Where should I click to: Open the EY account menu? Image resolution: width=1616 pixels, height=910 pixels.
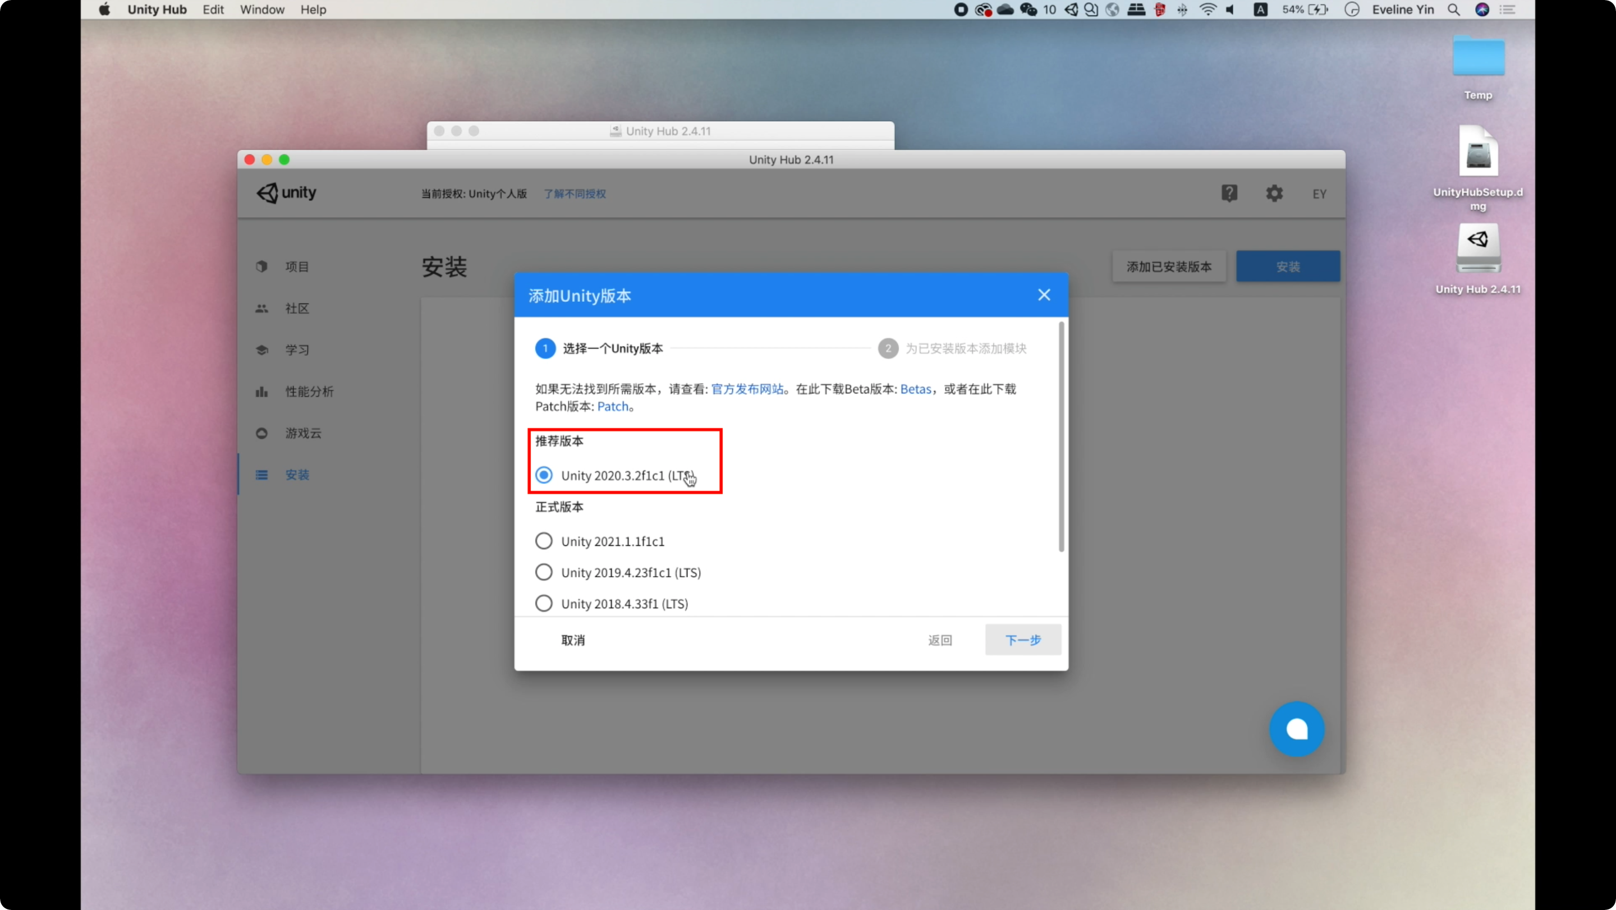(1319, 194)
